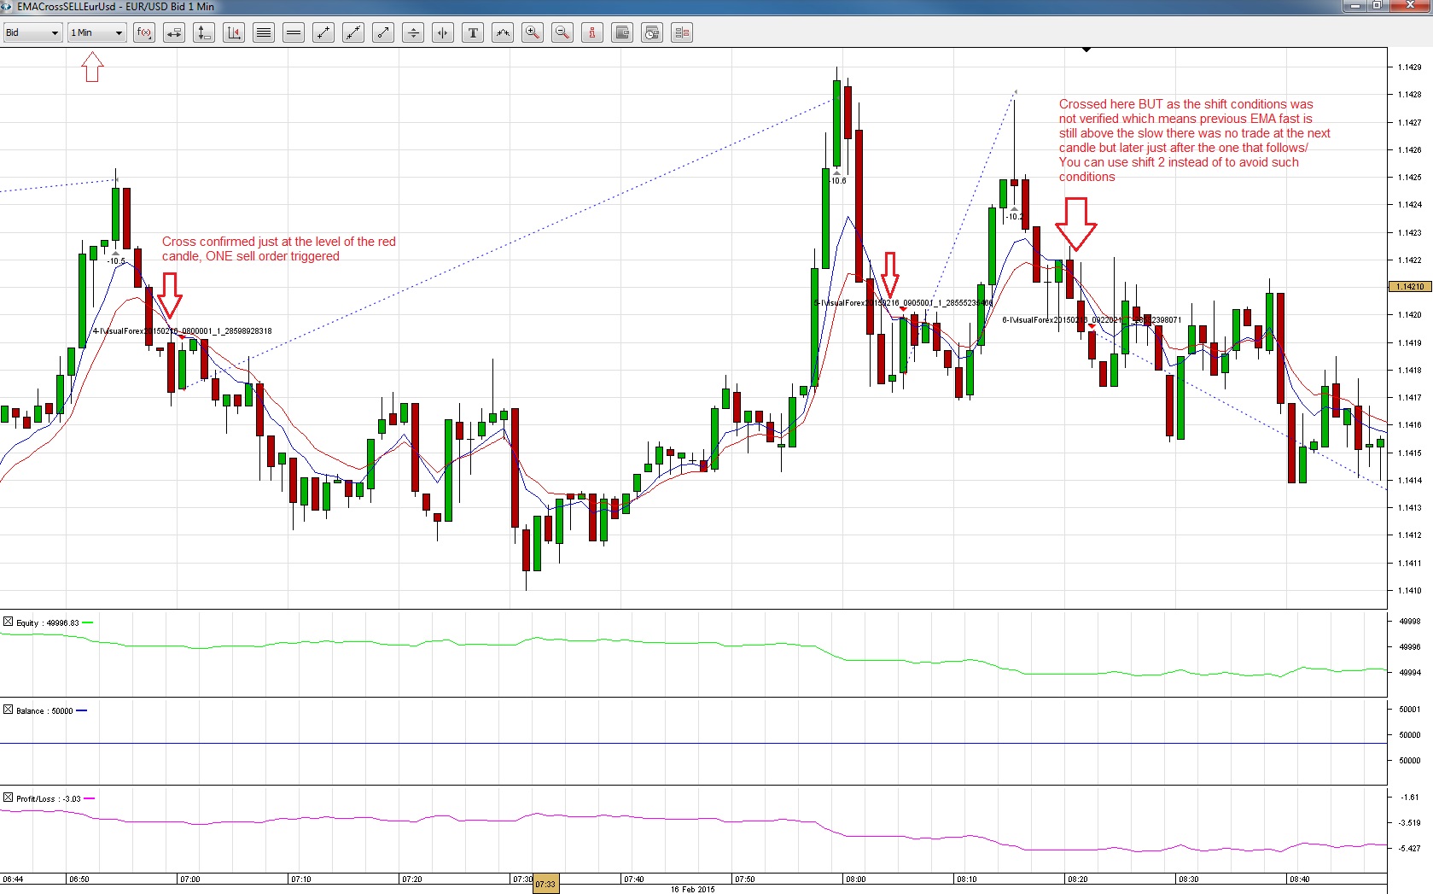Open the f(x) indicators tool
This screenshot has width=1433, height=894.
point(144,32)
